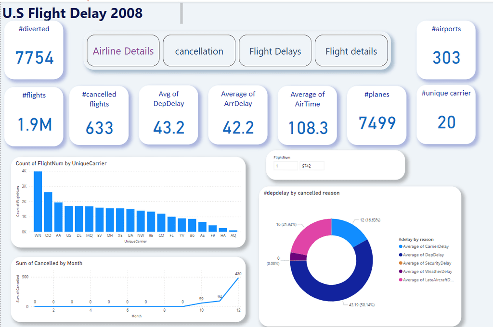
Task: Click the WN carrier bar in chart
Action: click(38, 202)
